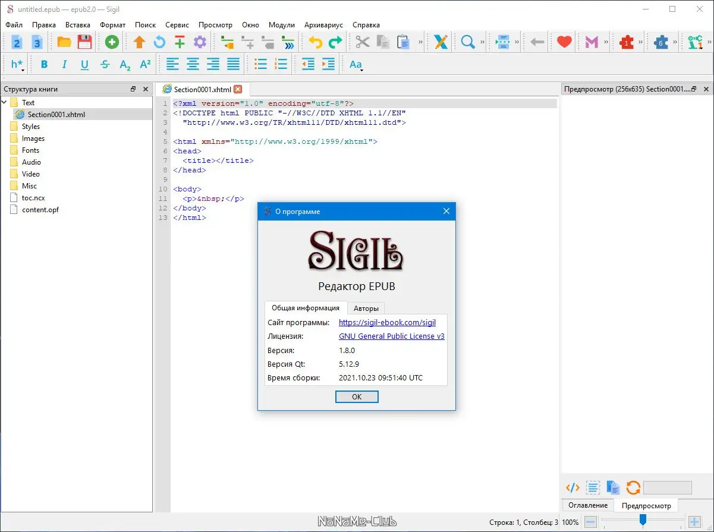This screenshot has width=714, height=532.
Task: Click the orange reload preview icon
Action: [x=633, y=488]
